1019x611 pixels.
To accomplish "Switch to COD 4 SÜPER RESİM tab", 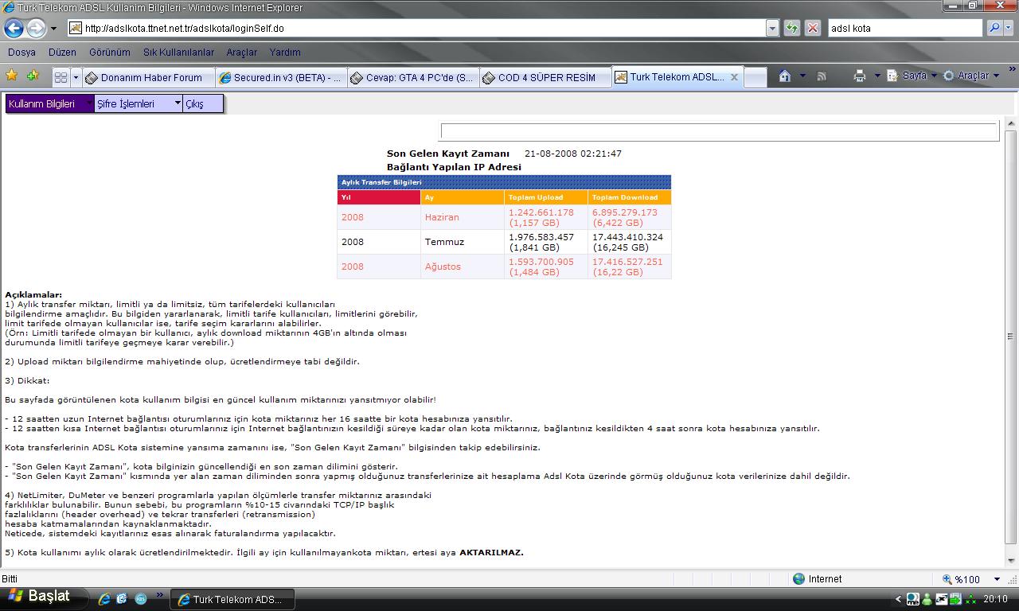I will click(x=545, y=77).
